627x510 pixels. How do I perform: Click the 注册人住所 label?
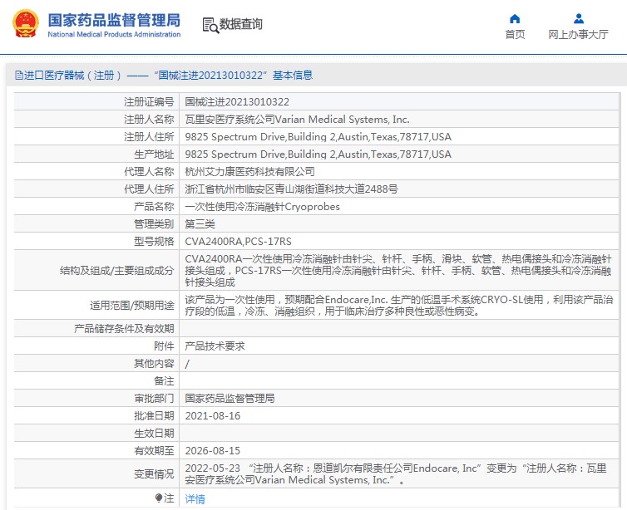pyautogui.click(x=149, y=136)
